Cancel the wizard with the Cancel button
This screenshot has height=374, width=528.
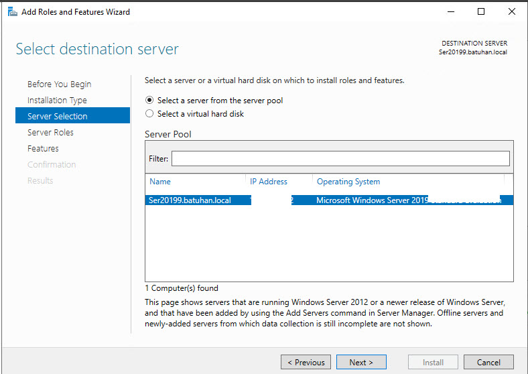[488, 362]
